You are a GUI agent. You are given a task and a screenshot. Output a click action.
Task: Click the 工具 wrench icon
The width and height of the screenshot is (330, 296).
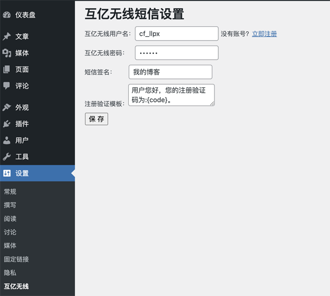pos(7,157)
